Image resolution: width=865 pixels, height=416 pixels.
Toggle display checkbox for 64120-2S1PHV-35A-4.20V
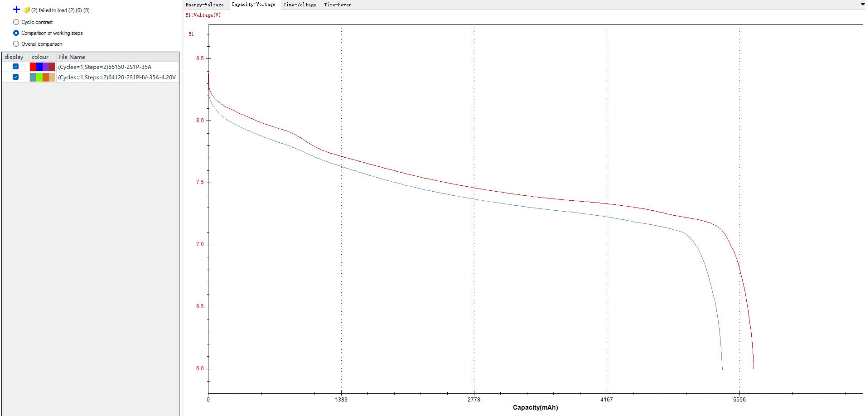[16, 77]
